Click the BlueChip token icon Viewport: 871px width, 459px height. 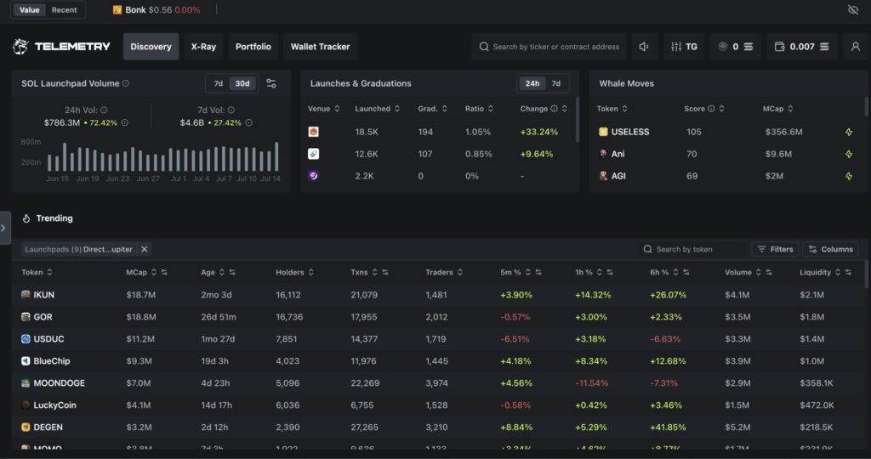[26, 360]
